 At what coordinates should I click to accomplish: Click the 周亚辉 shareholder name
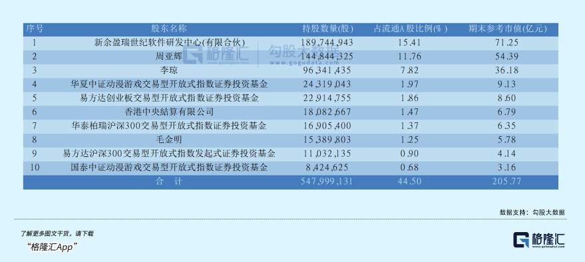(168, 57)
